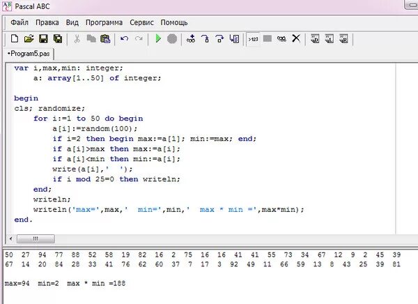Run the program with the green play icon
Viewport: 418px width, 304px height.
click(158, 39)
